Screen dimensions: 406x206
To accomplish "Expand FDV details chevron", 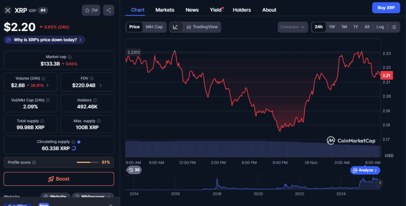I will 100,85.
